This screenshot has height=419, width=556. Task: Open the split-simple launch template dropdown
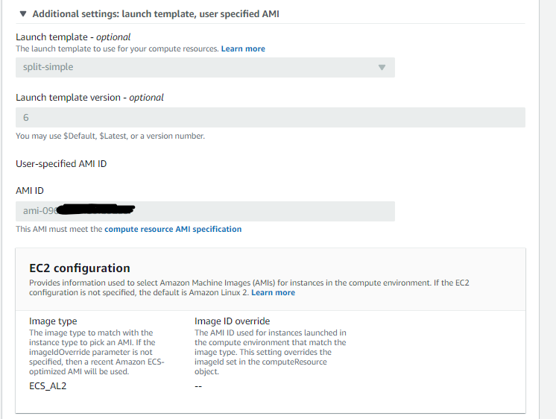[x=198, y=67]
